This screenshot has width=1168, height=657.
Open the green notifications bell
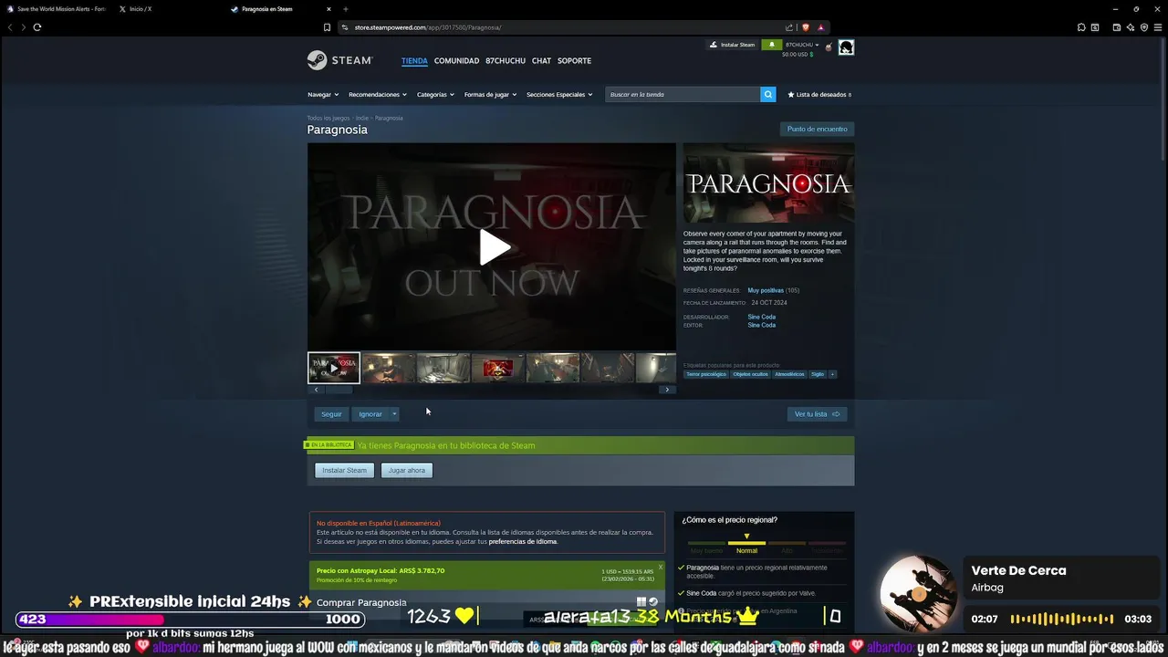771,45
